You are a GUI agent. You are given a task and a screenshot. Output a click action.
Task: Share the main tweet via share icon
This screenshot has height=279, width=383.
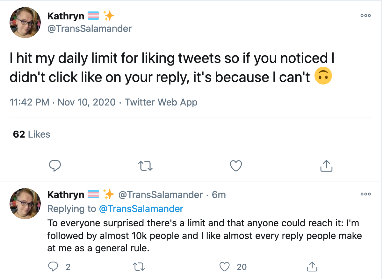(326, 165)
